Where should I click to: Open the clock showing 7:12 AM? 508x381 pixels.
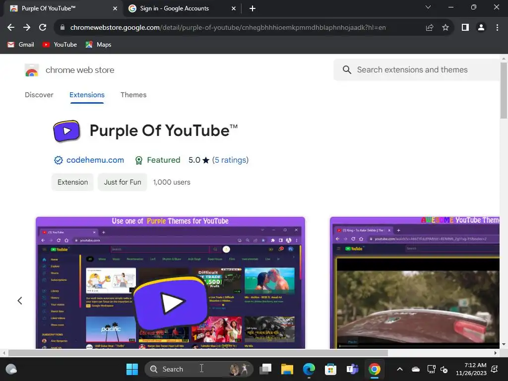(471, 369)
